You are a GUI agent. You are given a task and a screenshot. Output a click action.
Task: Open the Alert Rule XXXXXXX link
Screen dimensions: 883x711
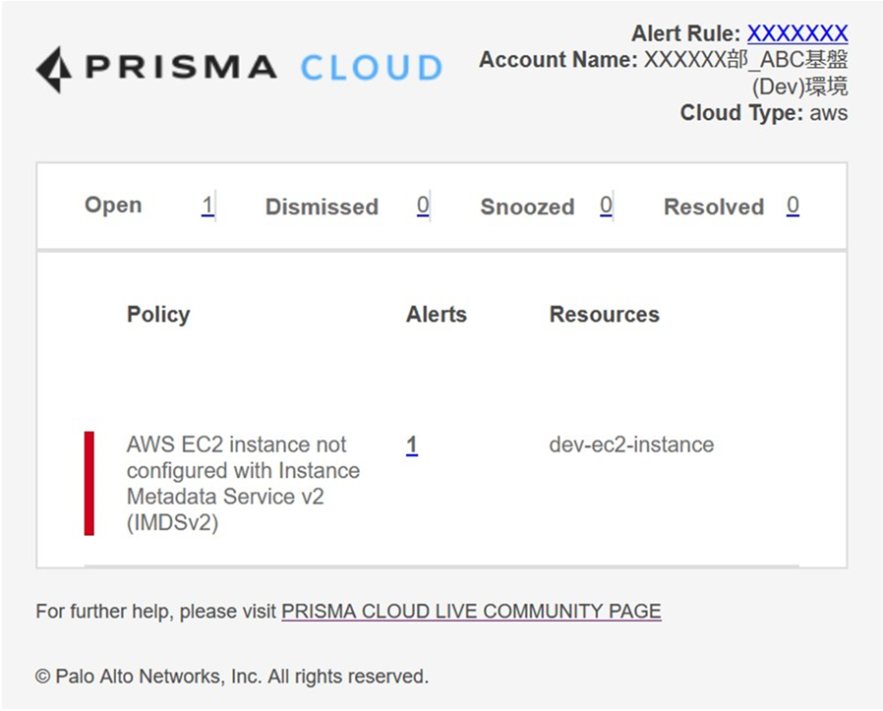(x=797, y=33)
